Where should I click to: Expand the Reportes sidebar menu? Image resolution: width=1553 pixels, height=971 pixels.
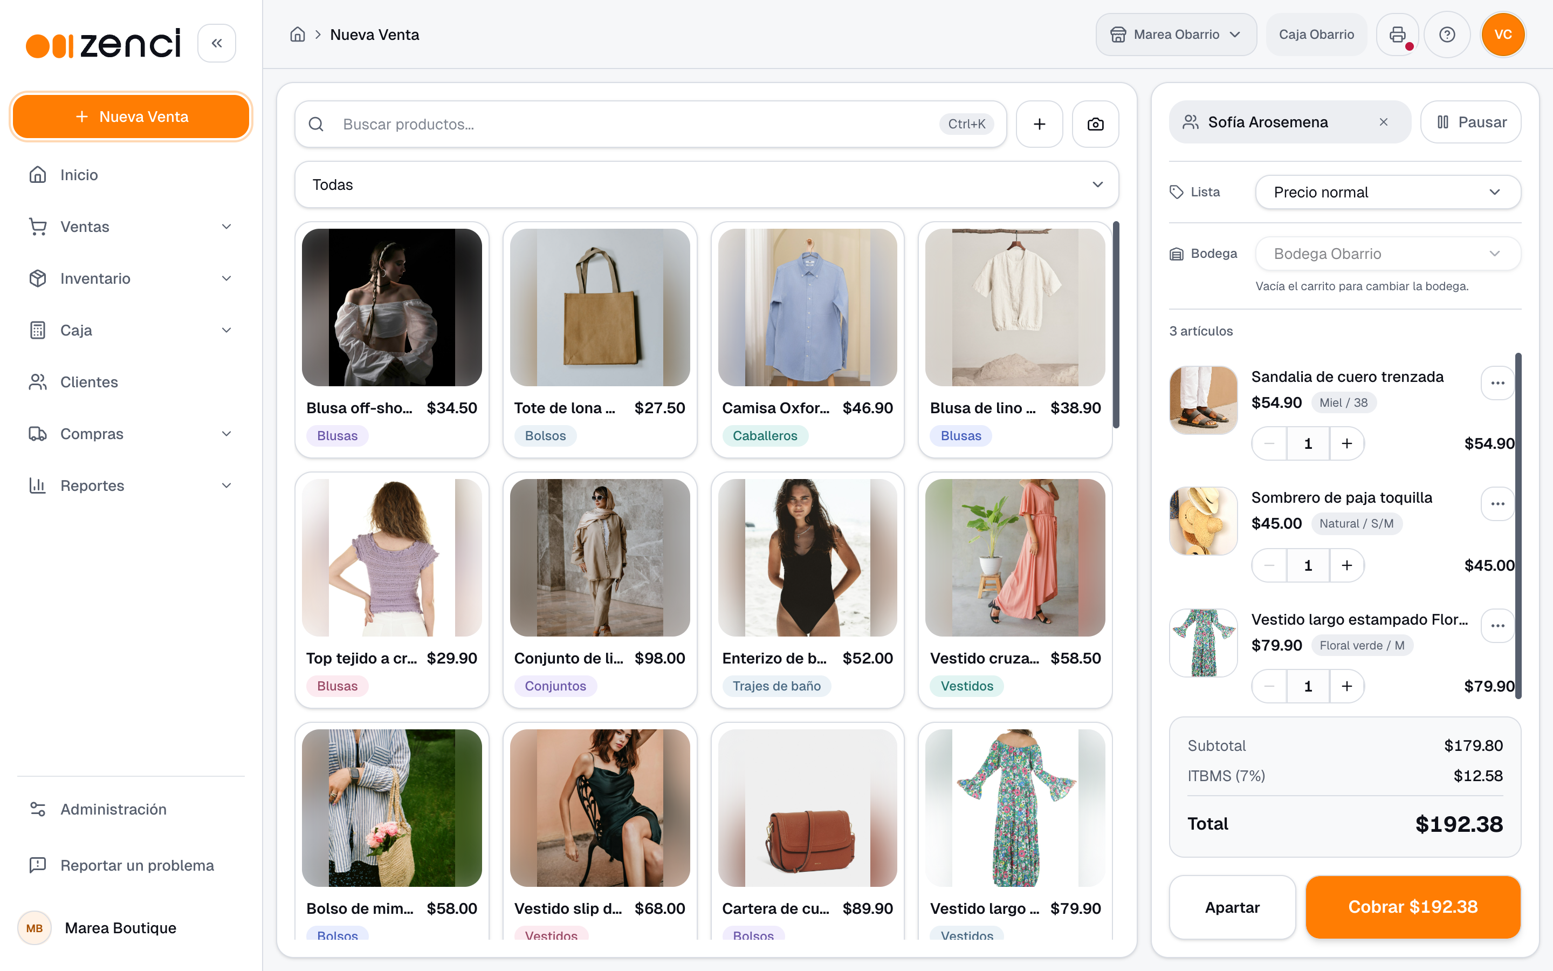131,485
